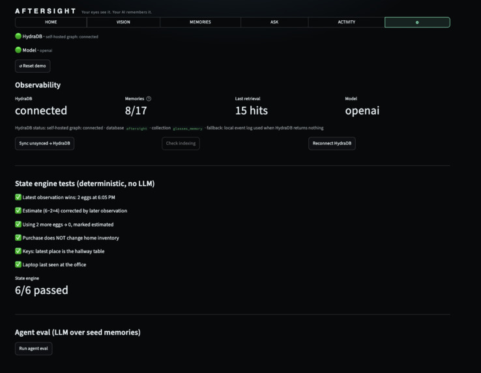Click the 'connected' HydraDB metric value

pos(41,111)
